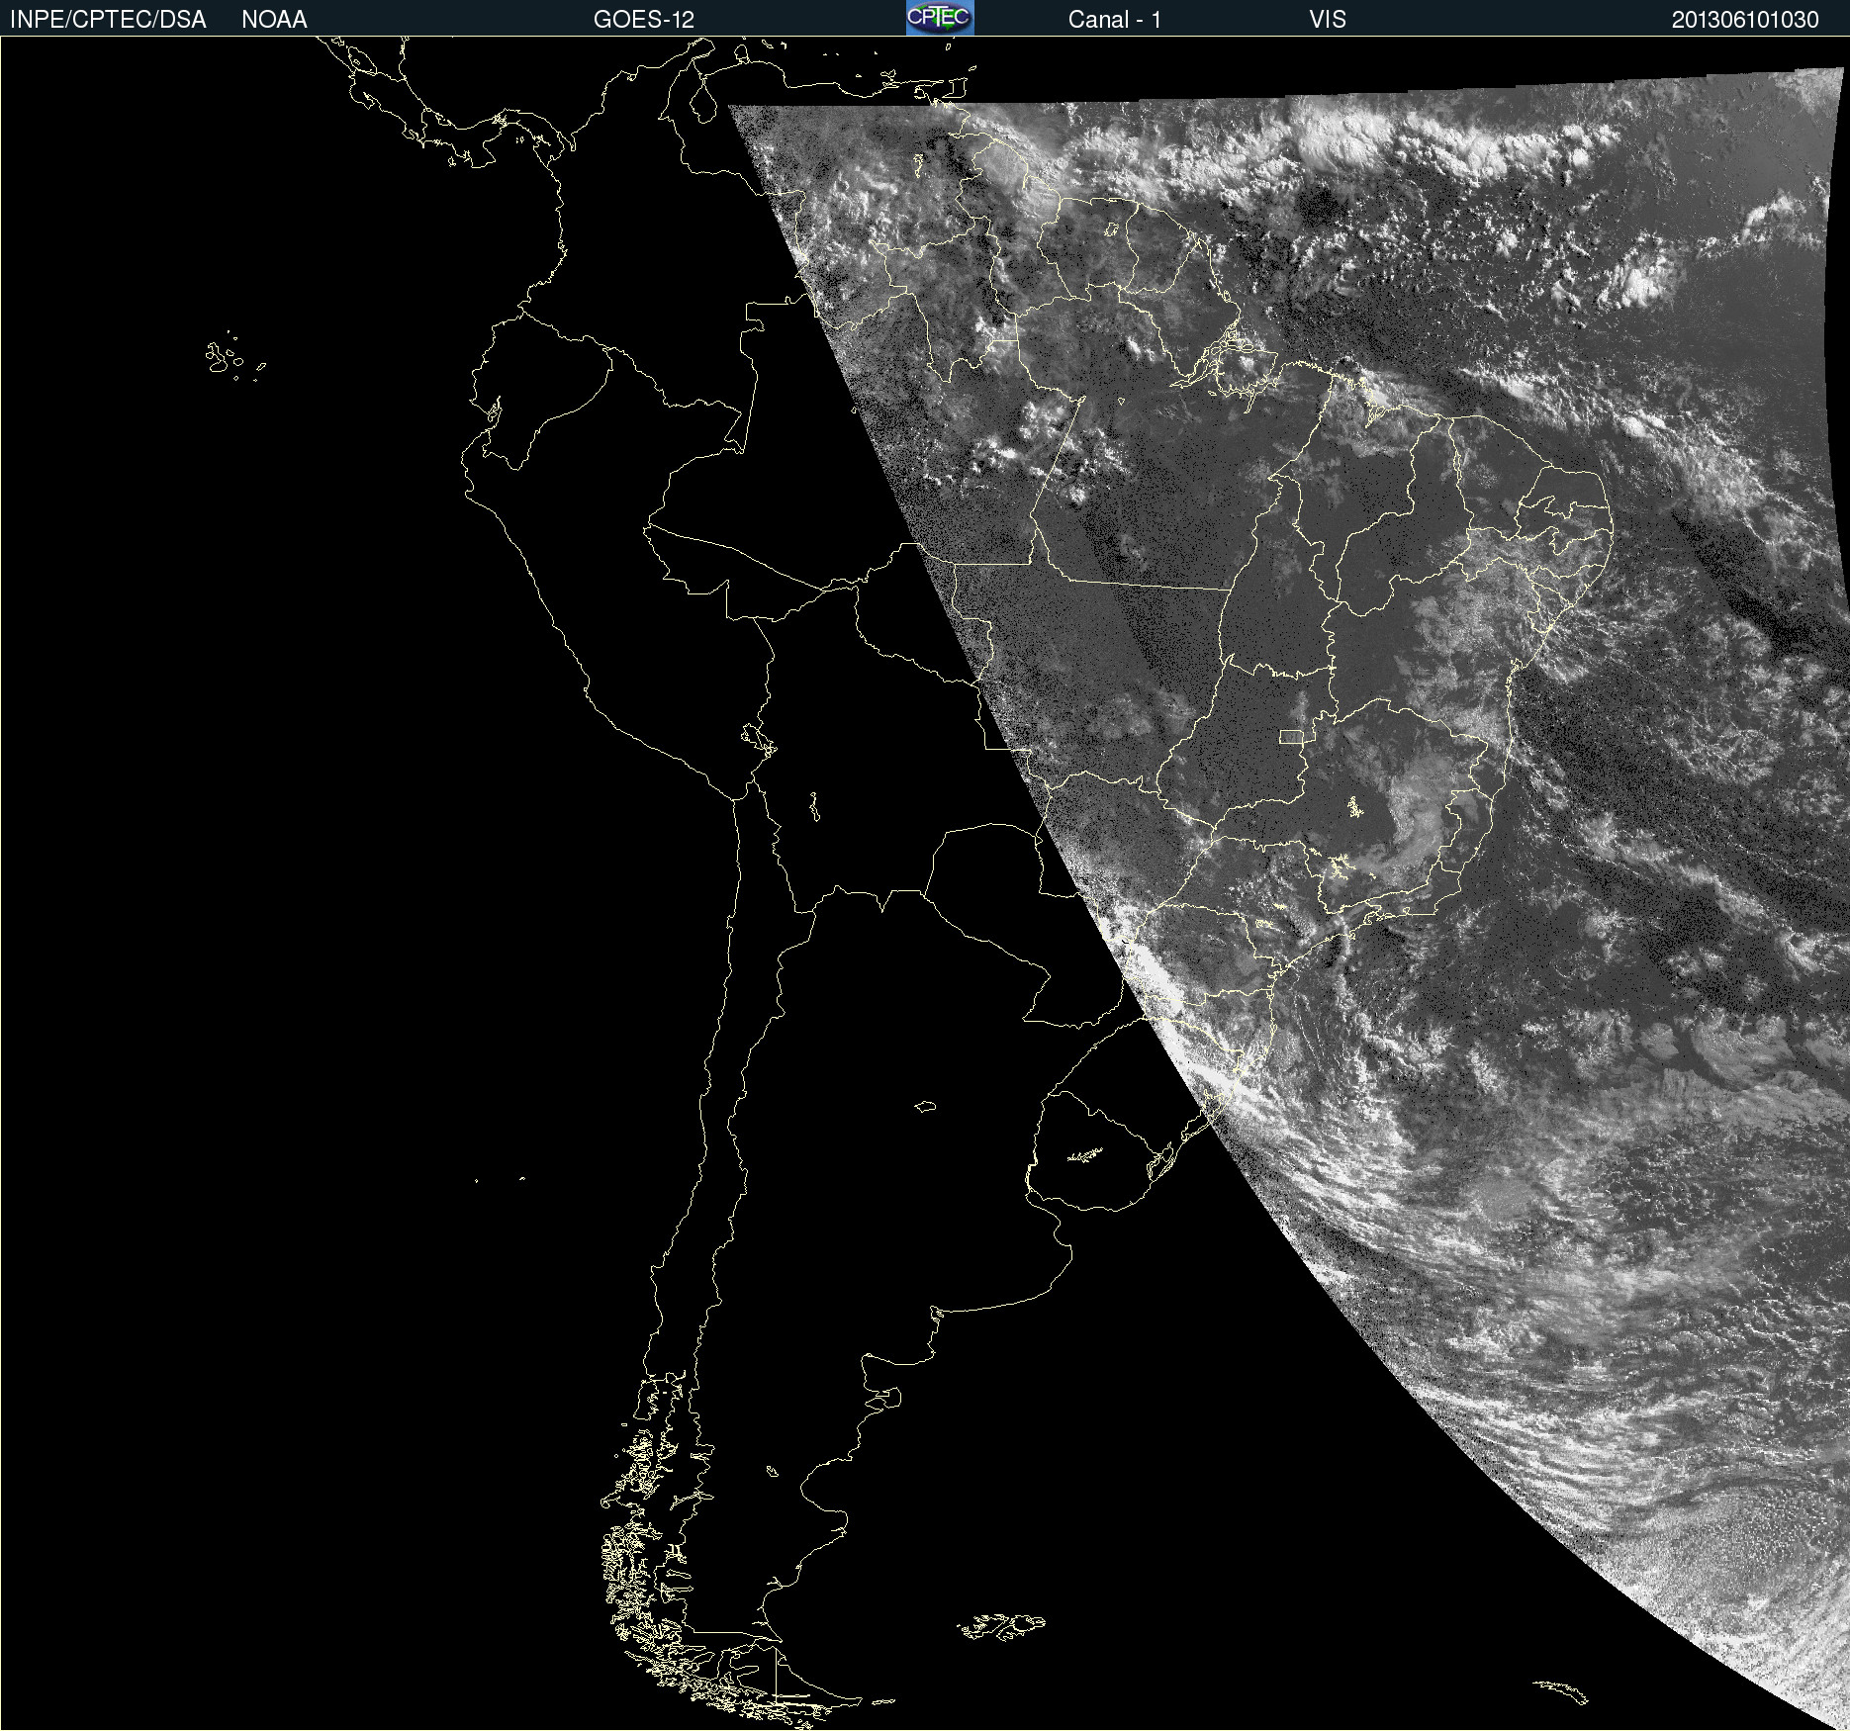Click the VIS channel label

tap(1328, 20)
